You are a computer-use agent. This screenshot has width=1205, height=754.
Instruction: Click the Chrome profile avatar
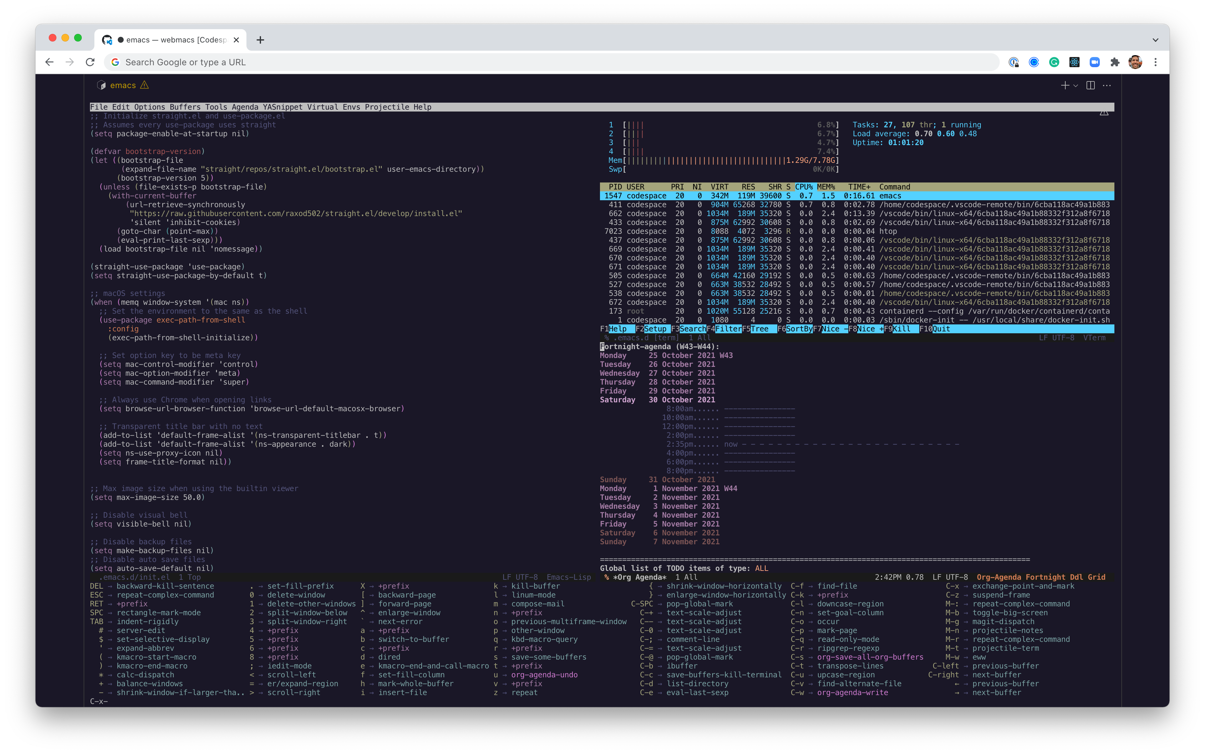(1135, 62)
